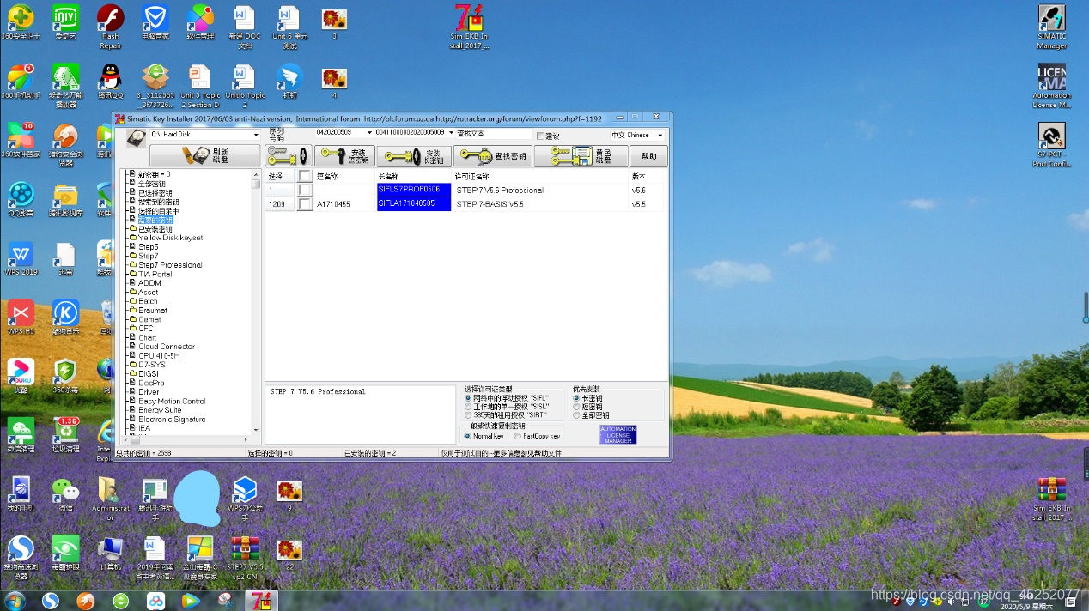Open the Computer desktop icon
The image size is (1089, 611).
click(x=110, y=554)
